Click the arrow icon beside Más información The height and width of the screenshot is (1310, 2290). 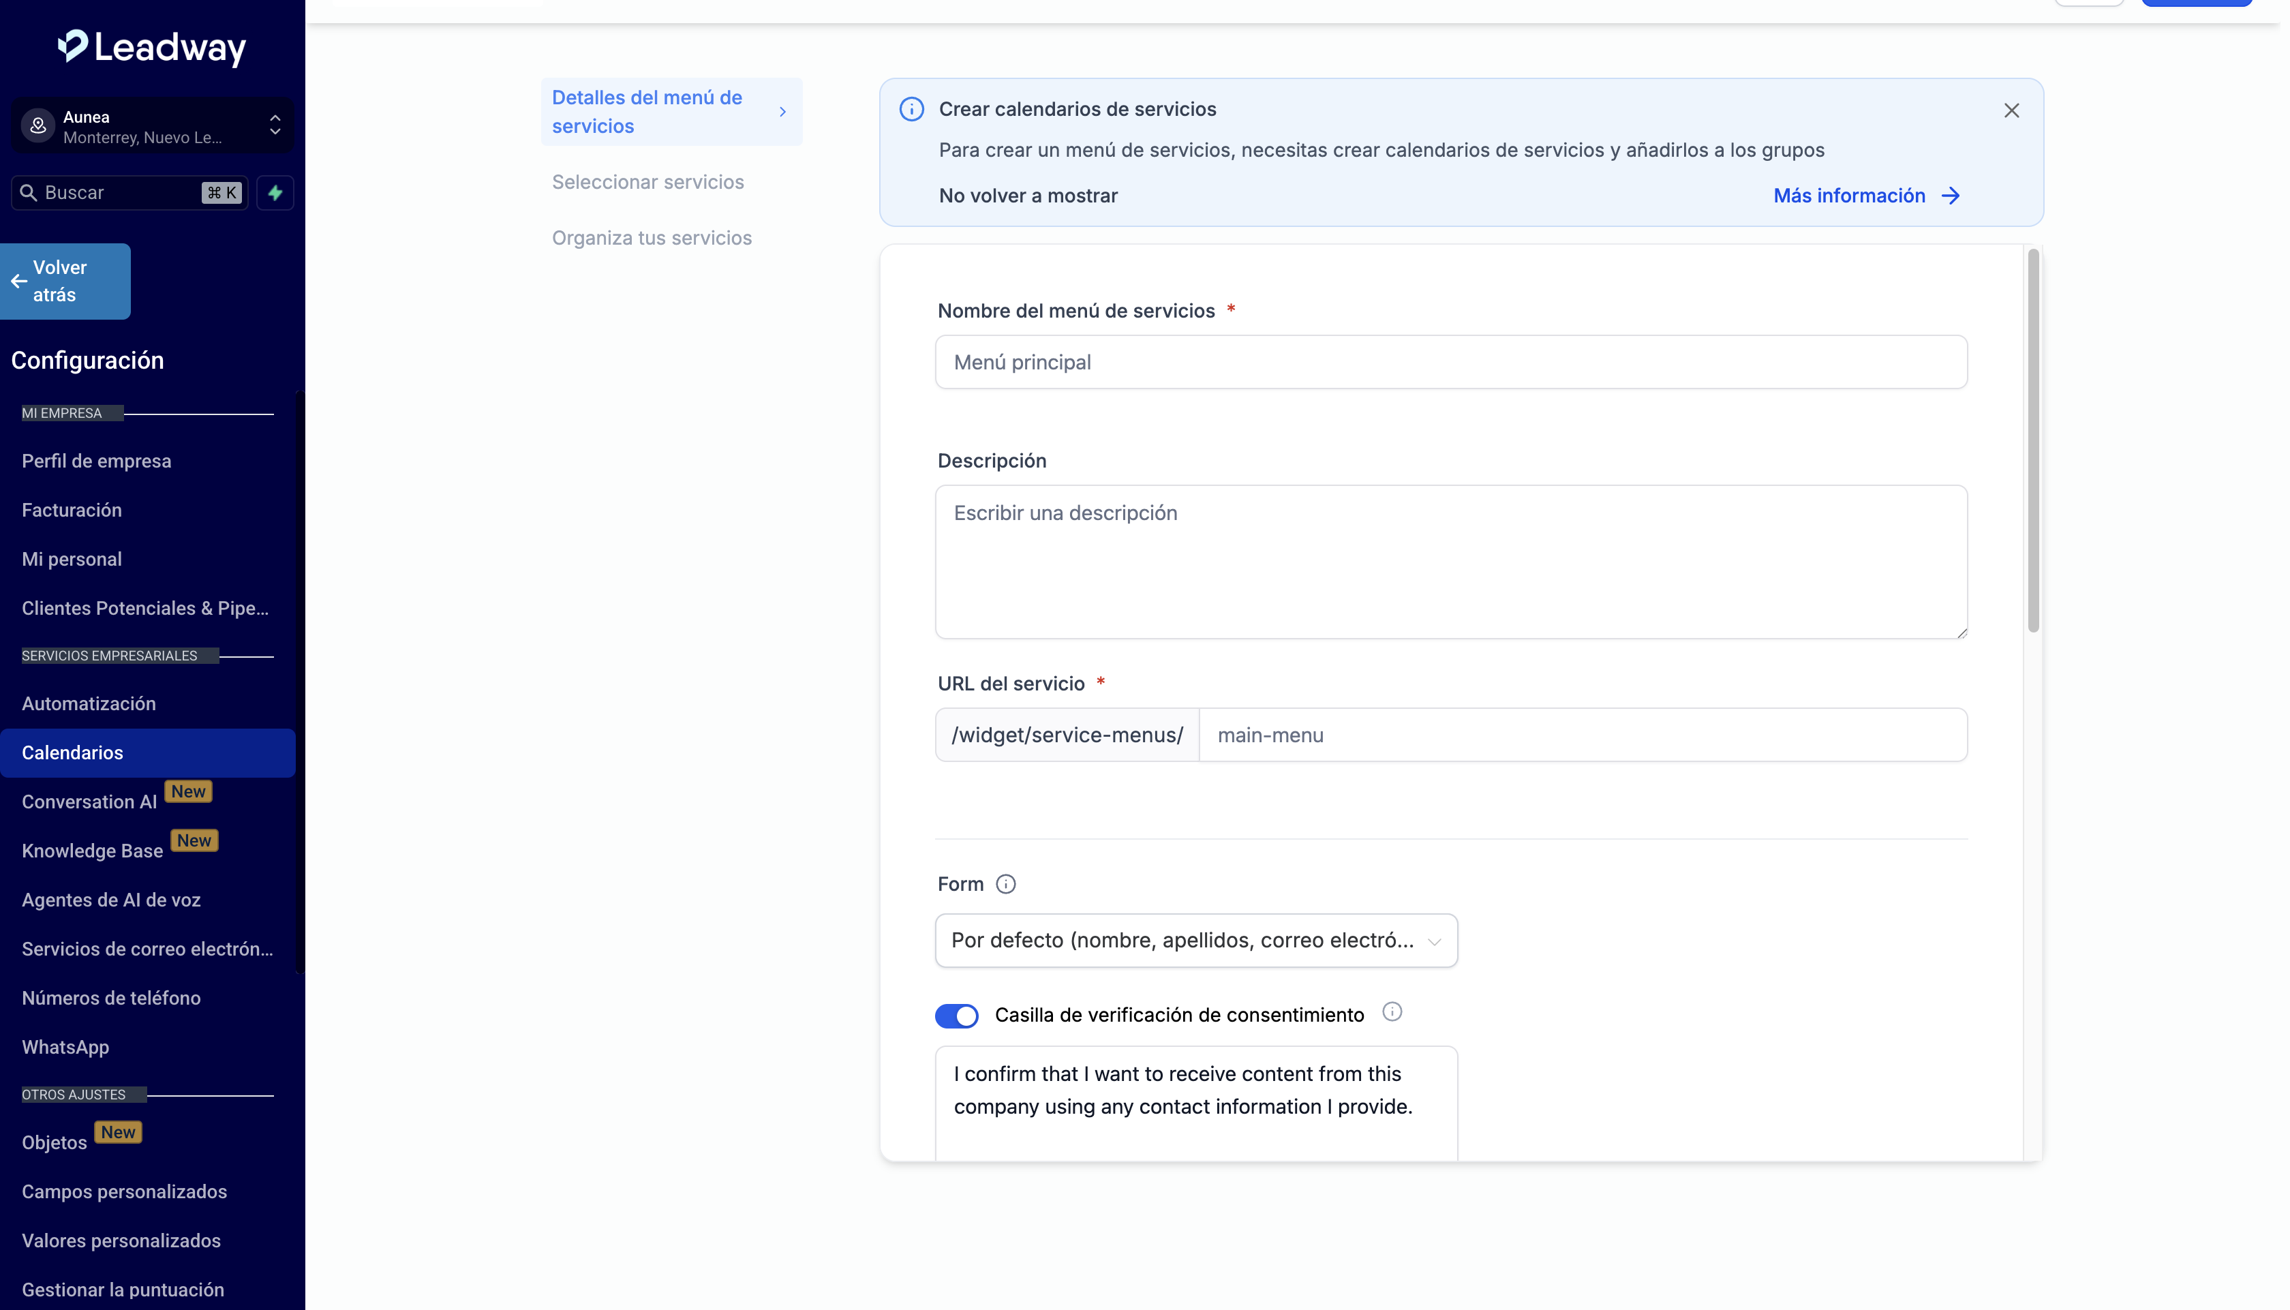(1950, 196)
